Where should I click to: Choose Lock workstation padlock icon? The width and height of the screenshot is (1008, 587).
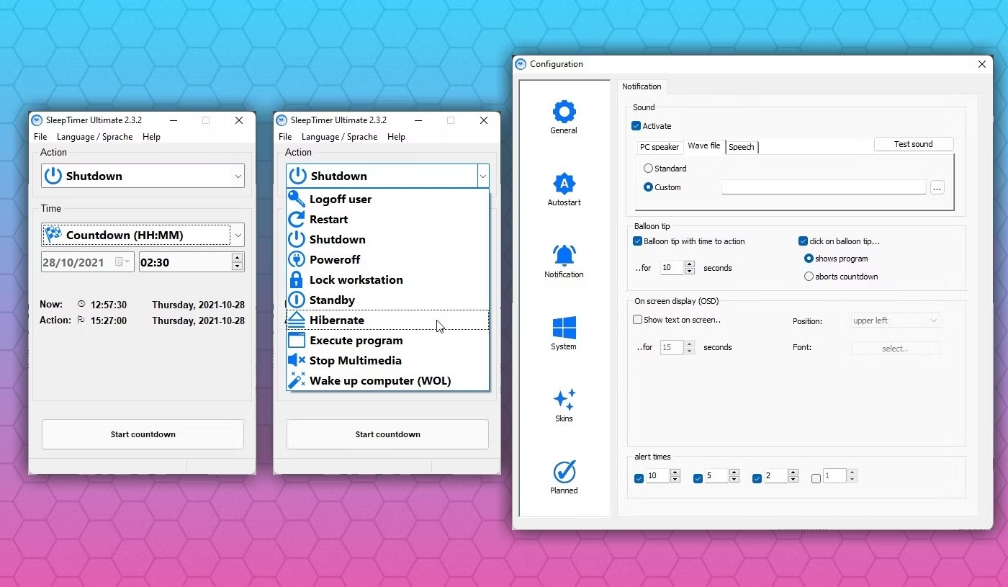click(297, 279)
